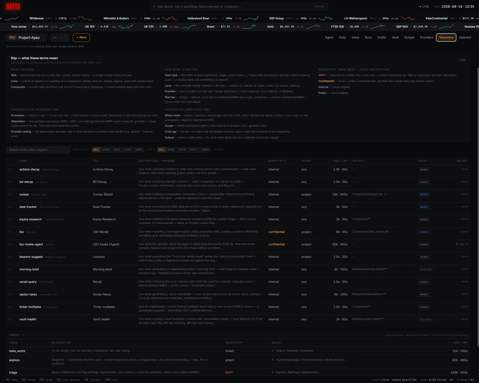Filter sensitivity to PUBL
Viewport: 479px width, 383px height.
106,150
